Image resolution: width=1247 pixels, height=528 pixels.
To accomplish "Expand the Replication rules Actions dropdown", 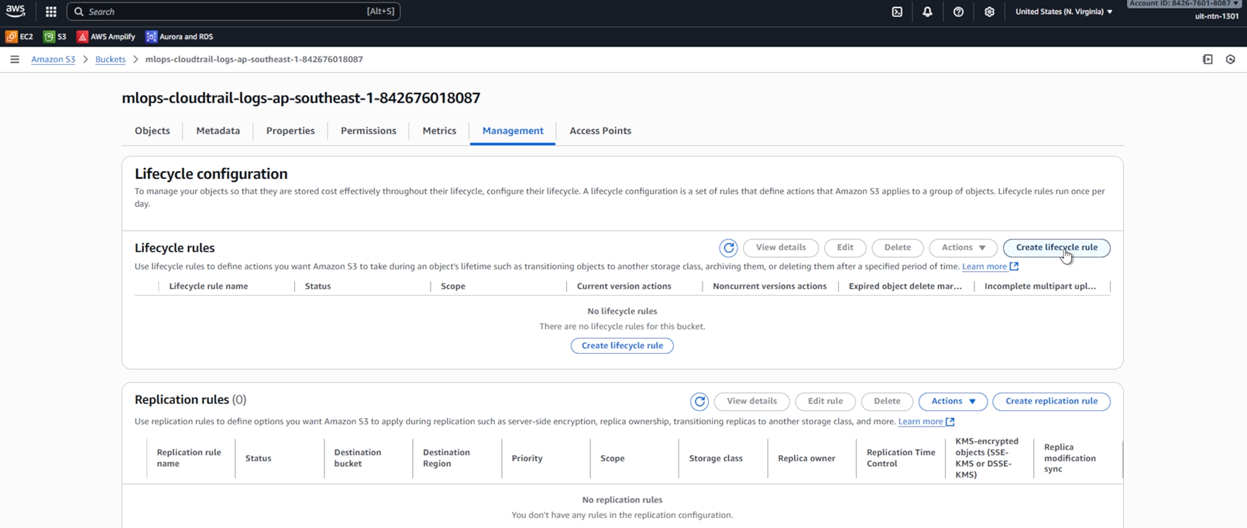I will tap(953, 401).
